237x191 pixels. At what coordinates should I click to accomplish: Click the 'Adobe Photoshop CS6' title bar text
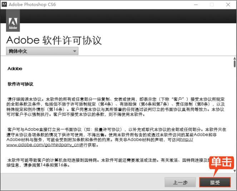[x=32, y=5]
